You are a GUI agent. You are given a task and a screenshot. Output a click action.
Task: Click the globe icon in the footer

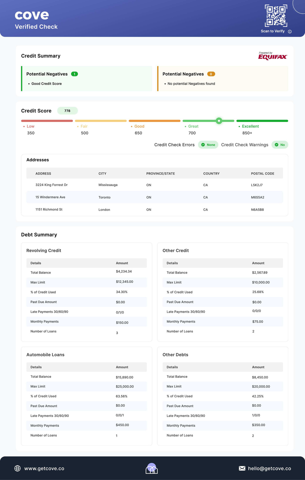point(18,468)
